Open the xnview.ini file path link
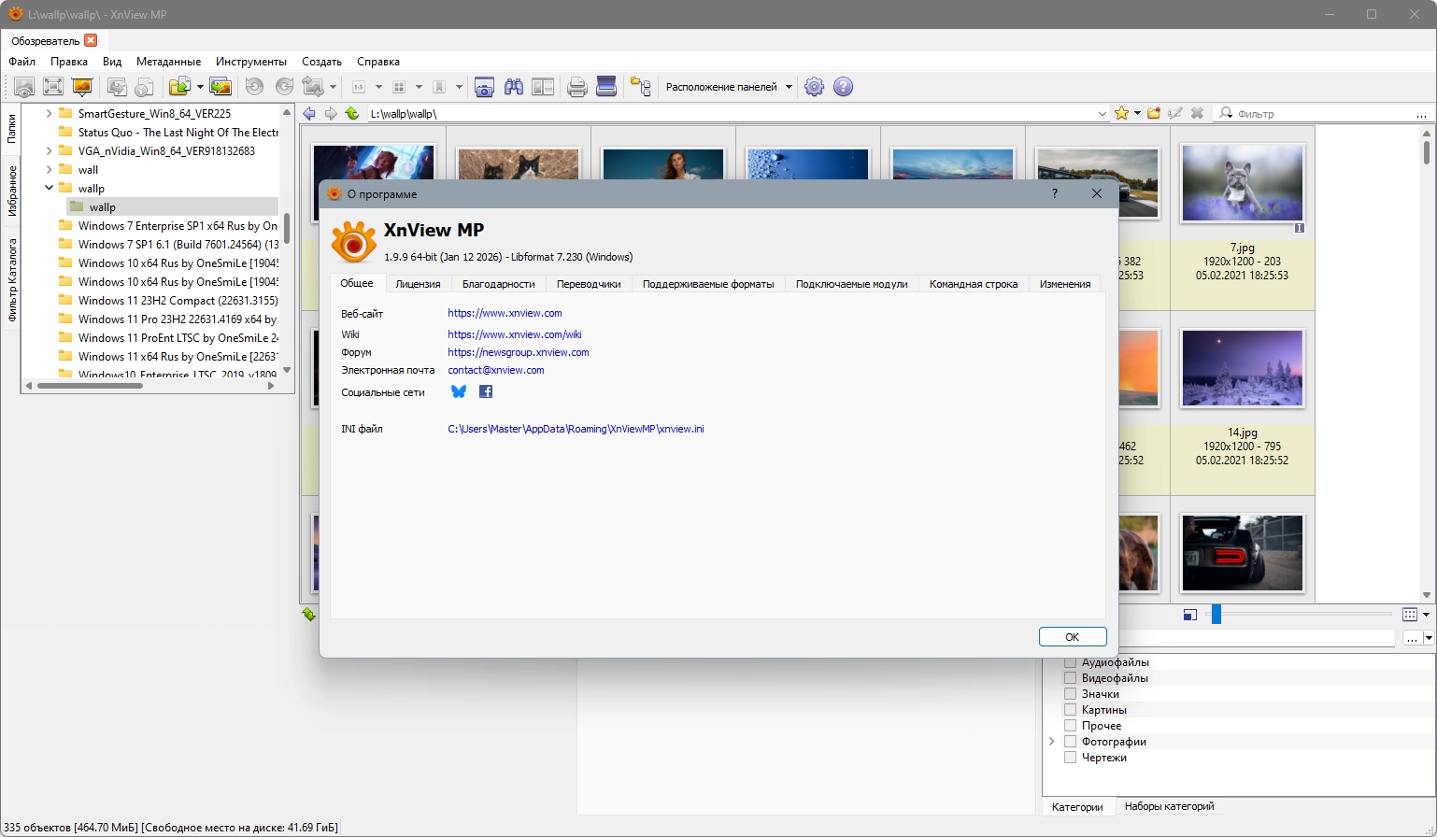Viewport: 1437px width, 837px height. (x=576, y=429)
